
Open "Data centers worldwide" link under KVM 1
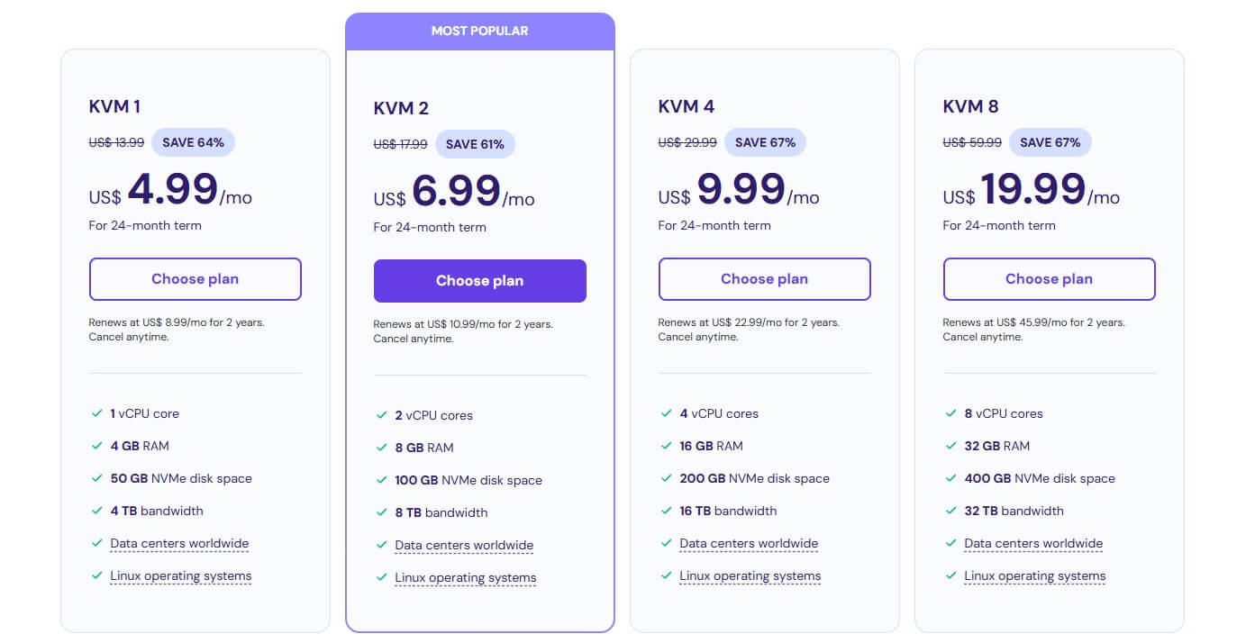(x=179, y=543)
